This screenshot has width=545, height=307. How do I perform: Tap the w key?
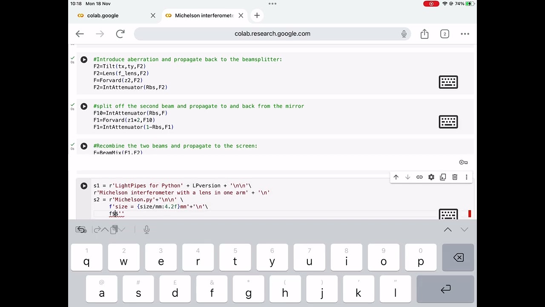(124, 258)
